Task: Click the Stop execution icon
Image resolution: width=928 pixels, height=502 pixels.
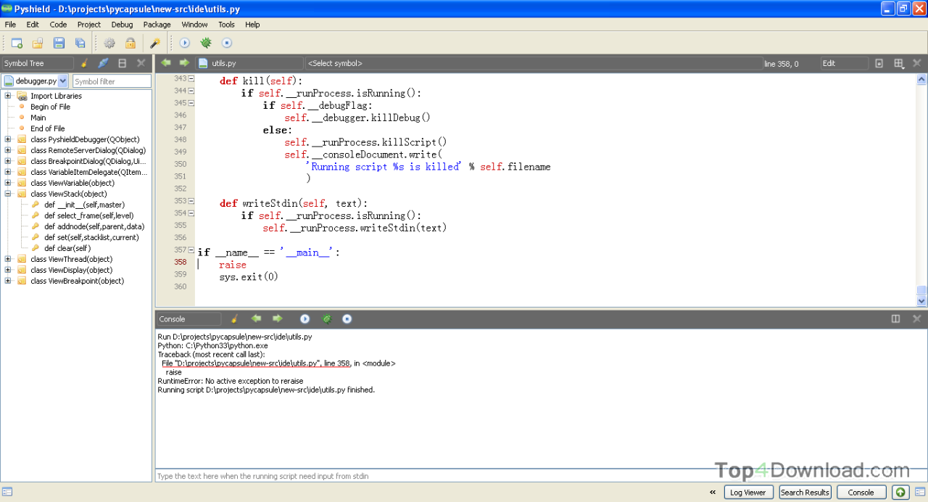Action: click(226, 42)
